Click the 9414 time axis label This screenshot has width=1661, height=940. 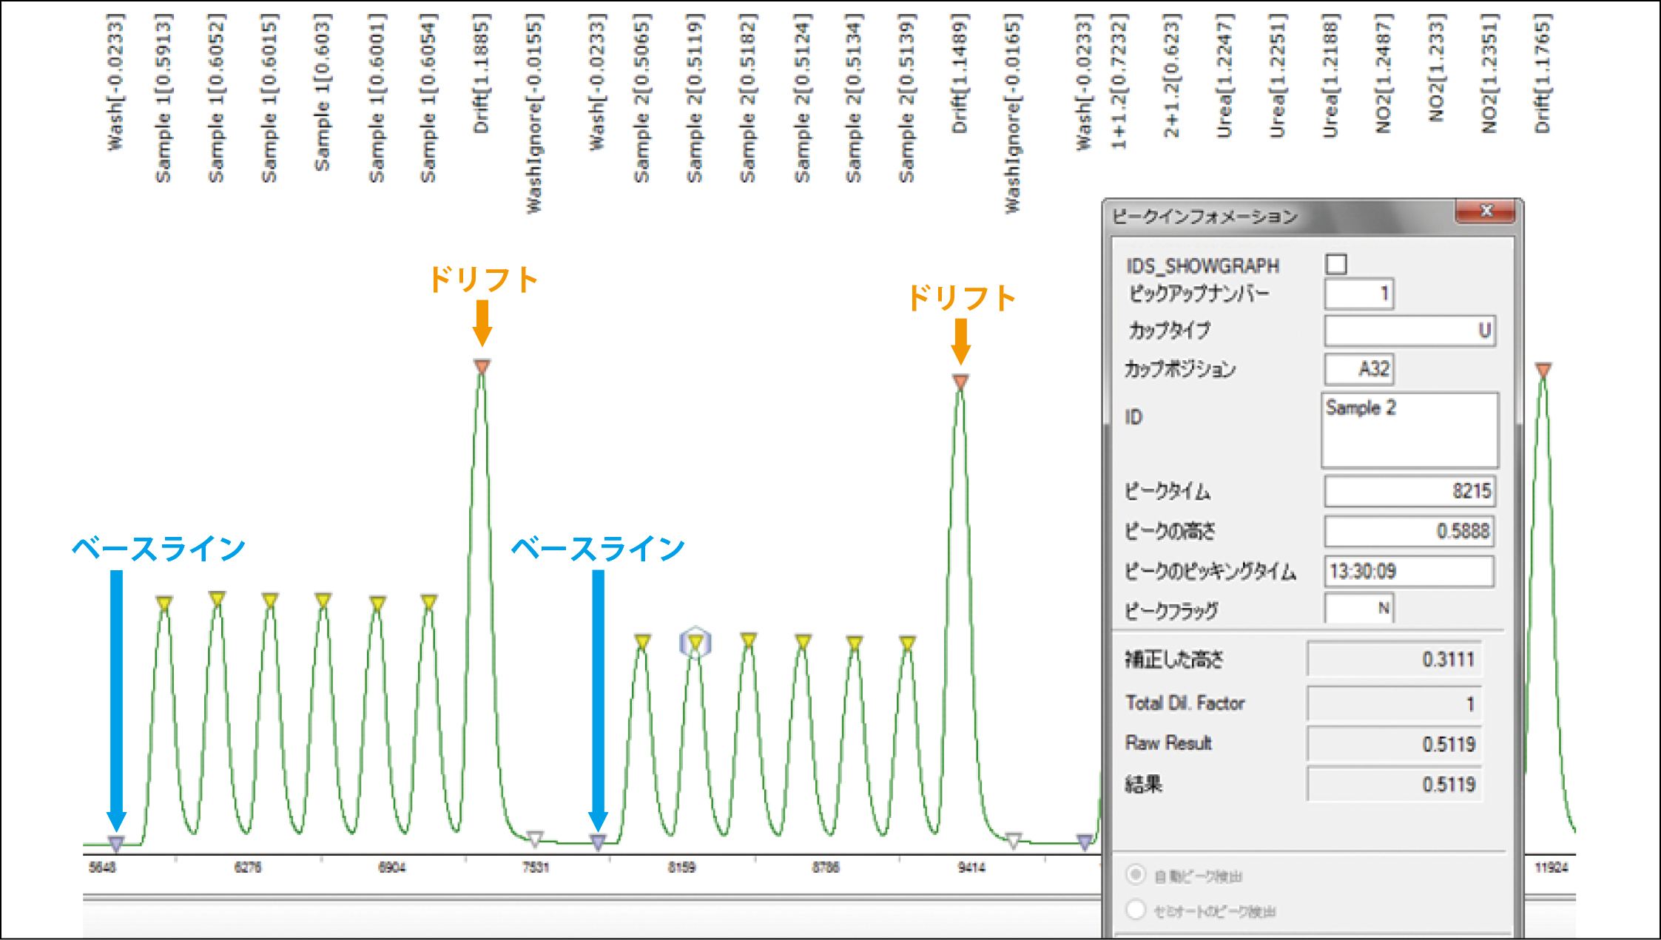[x=971, y=867]
